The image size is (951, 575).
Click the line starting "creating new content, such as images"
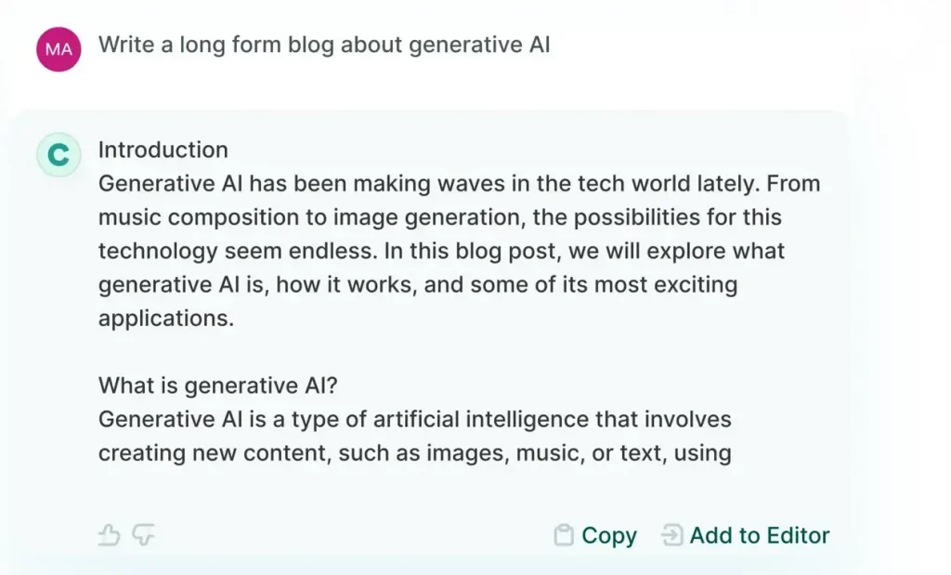point(414,453)
